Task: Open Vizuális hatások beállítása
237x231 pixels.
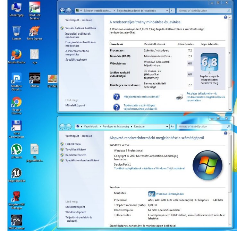Action: coord(80,28)
